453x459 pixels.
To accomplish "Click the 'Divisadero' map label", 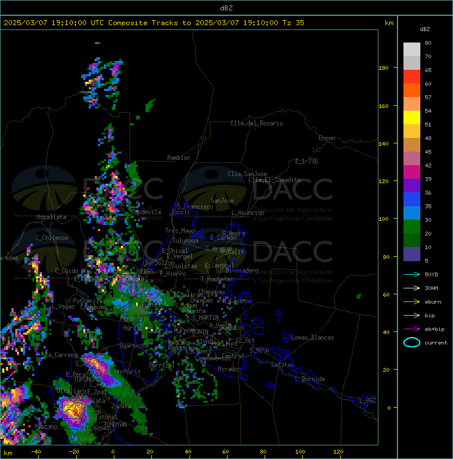I will 242,270.
